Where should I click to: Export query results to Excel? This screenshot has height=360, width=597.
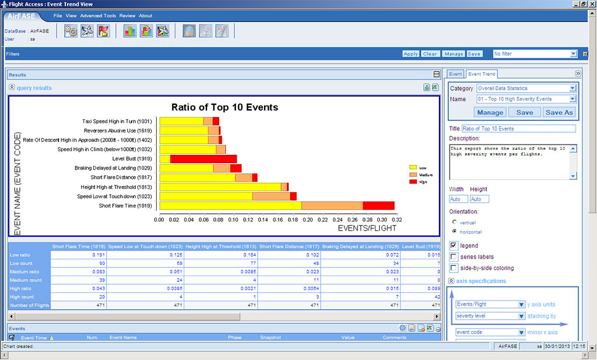tap(436, 87)
